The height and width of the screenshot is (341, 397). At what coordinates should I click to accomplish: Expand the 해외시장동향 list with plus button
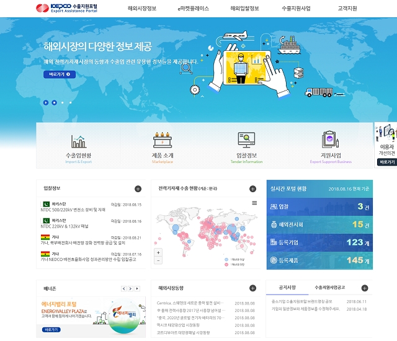point(252,288)
